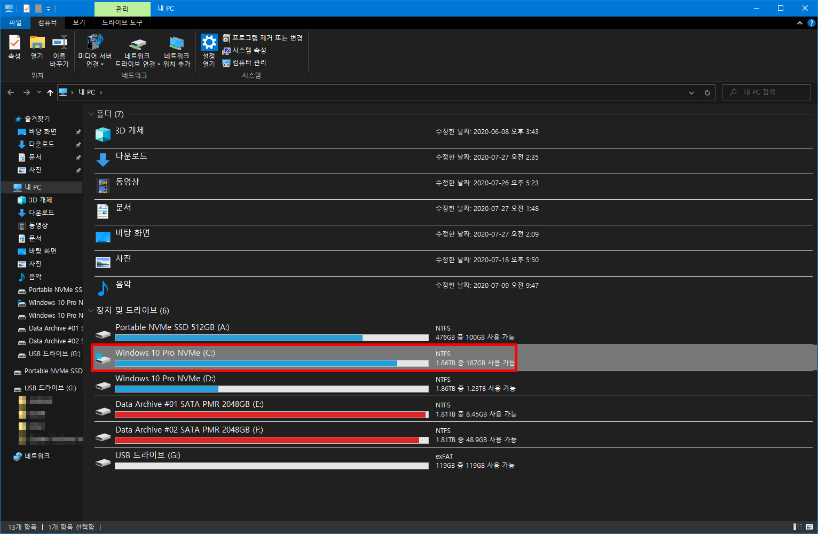Open 컴퓨터 관리
This screenshot has height=534, width=818.
[x=245, y=62]
